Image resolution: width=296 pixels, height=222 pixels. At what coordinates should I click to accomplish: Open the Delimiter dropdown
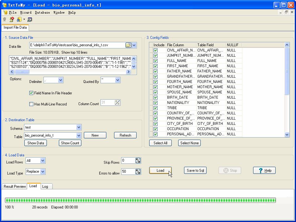click(x=60, y=80)
